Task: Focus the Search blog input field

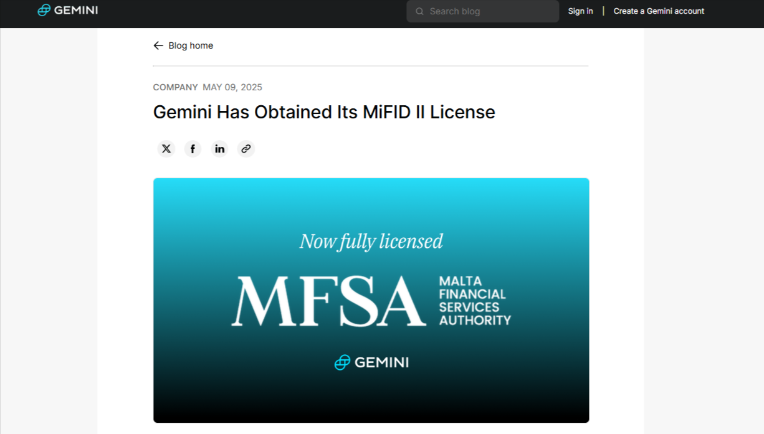Action: [x=489, y=11]
